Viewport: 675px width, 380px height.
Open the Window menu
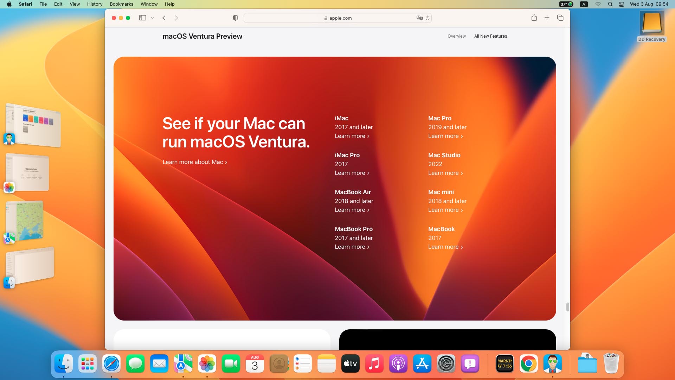click(149, 4)
